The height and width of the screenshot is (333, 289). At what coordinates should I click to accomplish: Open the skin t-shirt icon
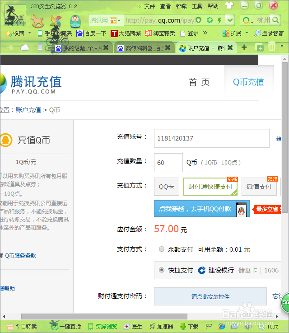(229, 6)
